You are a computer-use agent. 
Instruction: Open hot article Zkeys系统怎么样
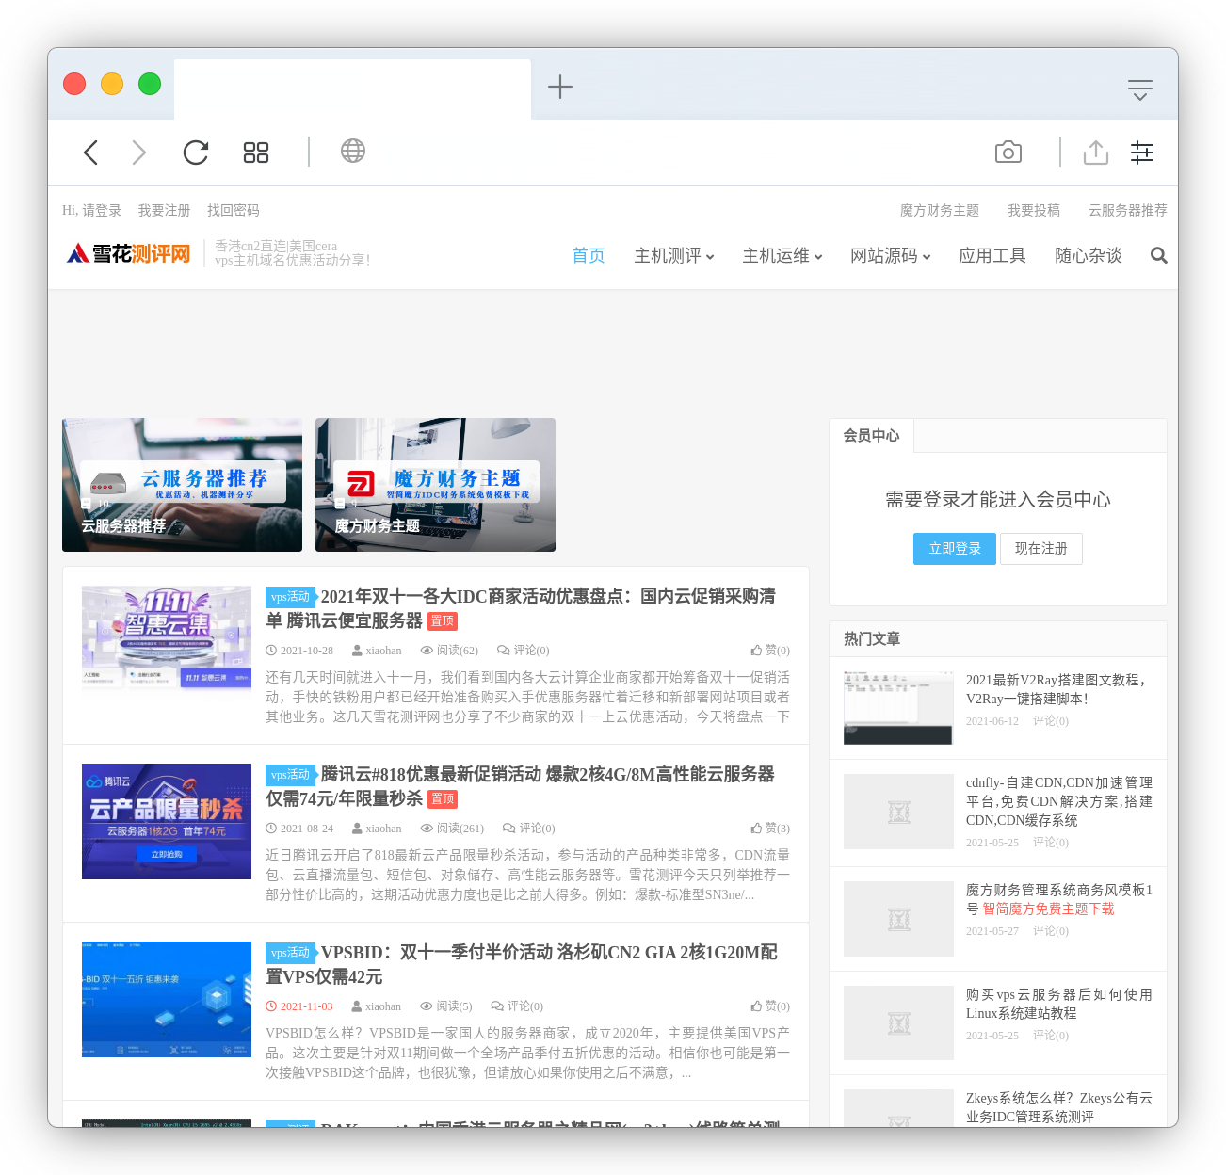(x=1059, y=1107)
